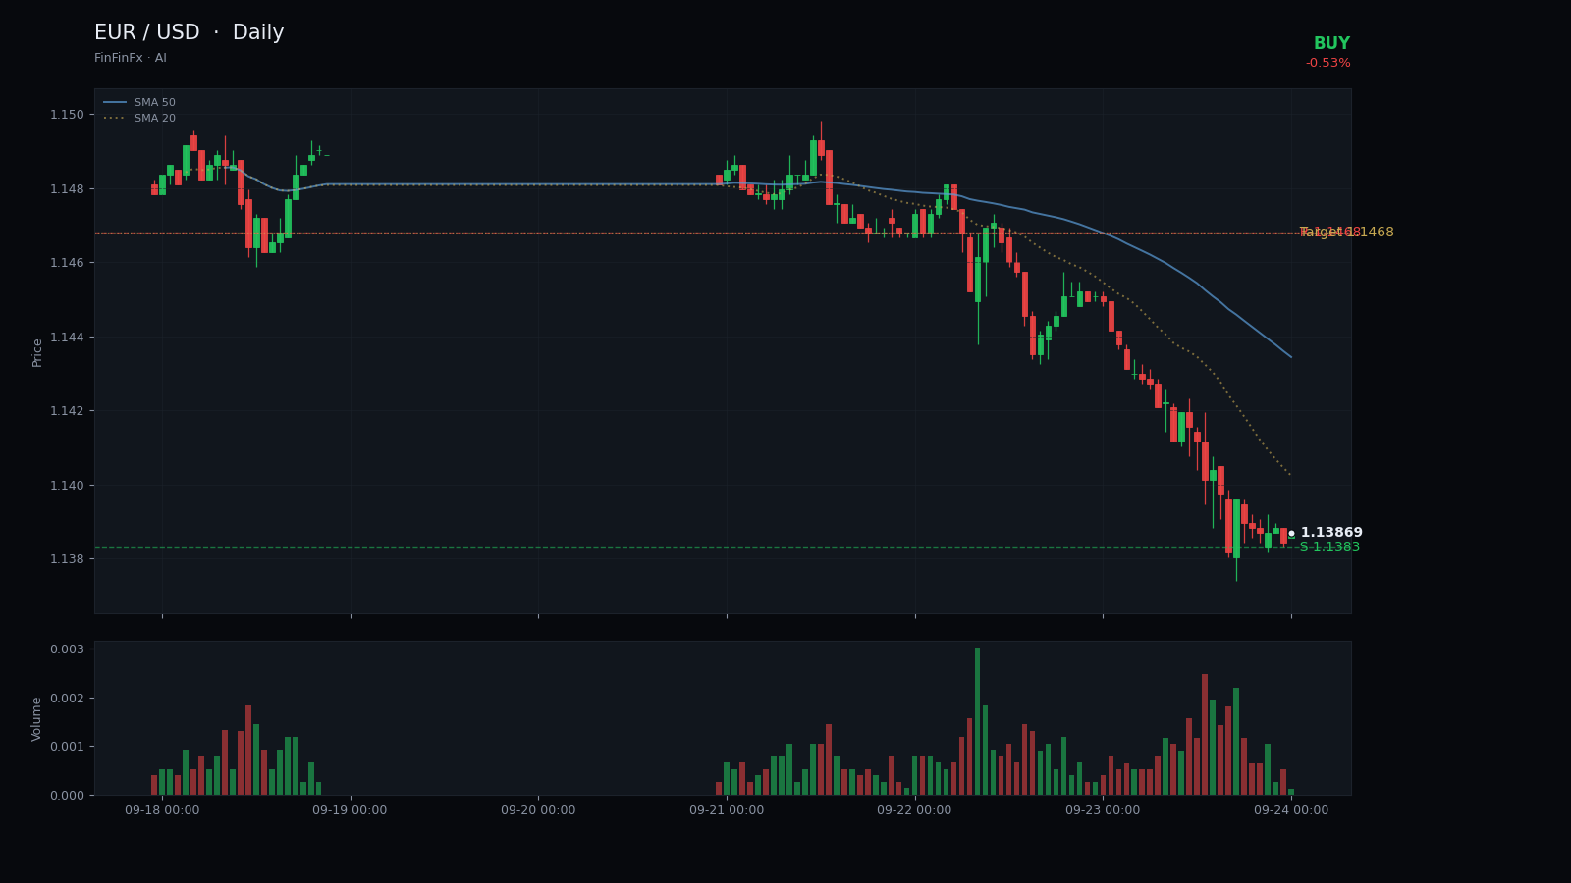The height and width of the screenshot is (883, 1571).
Task: Click the tallest green volume bar
Action: pyautogui.click(x=977, y=721)
